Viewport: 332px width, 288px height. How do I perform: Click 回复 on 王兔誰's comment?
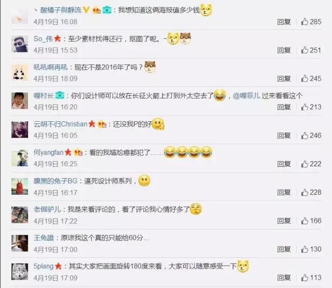(284, 249)
